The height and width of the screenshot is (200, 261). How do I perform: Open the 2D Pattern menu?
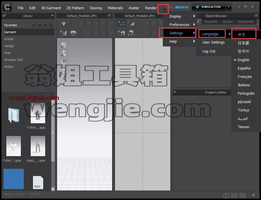(75, 8)
